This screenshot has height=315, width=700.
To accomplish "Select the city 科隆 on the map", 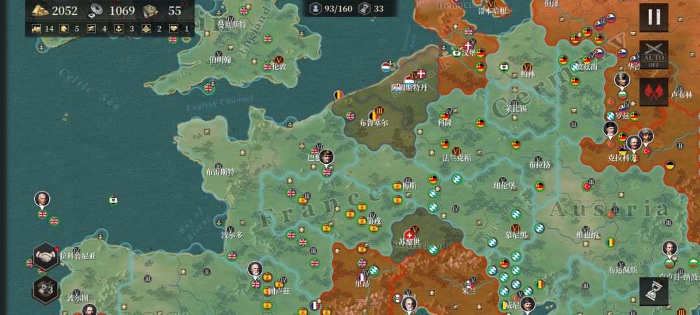I will tap(445, 122).
